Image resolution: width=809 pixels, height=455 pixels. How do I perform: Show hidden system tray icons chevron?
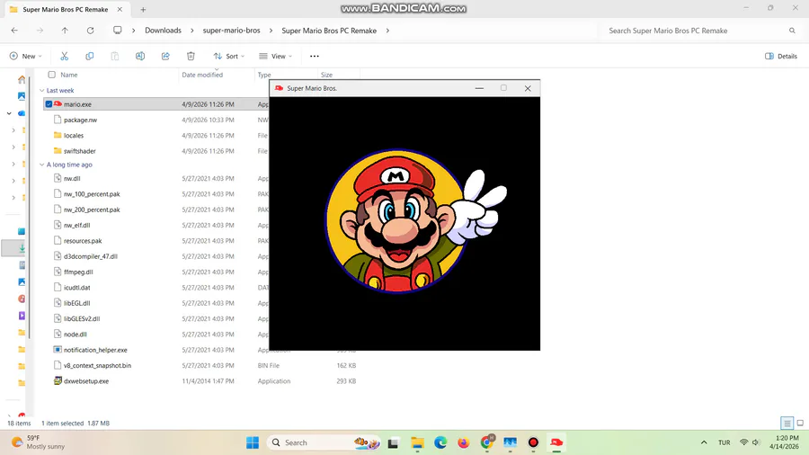pos(704,442)
